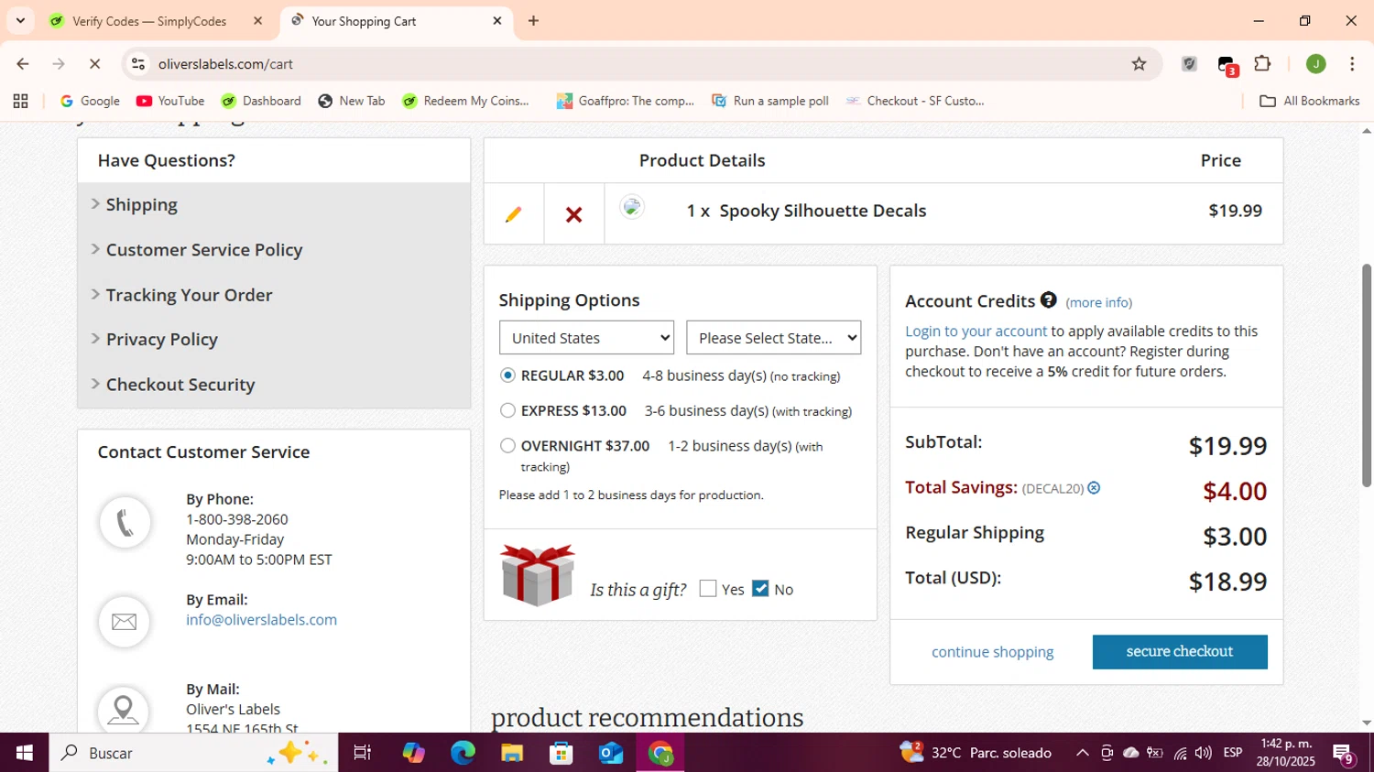
Task: Click continue shopping link
Action: pyautogui.click(x=993, y=652)
